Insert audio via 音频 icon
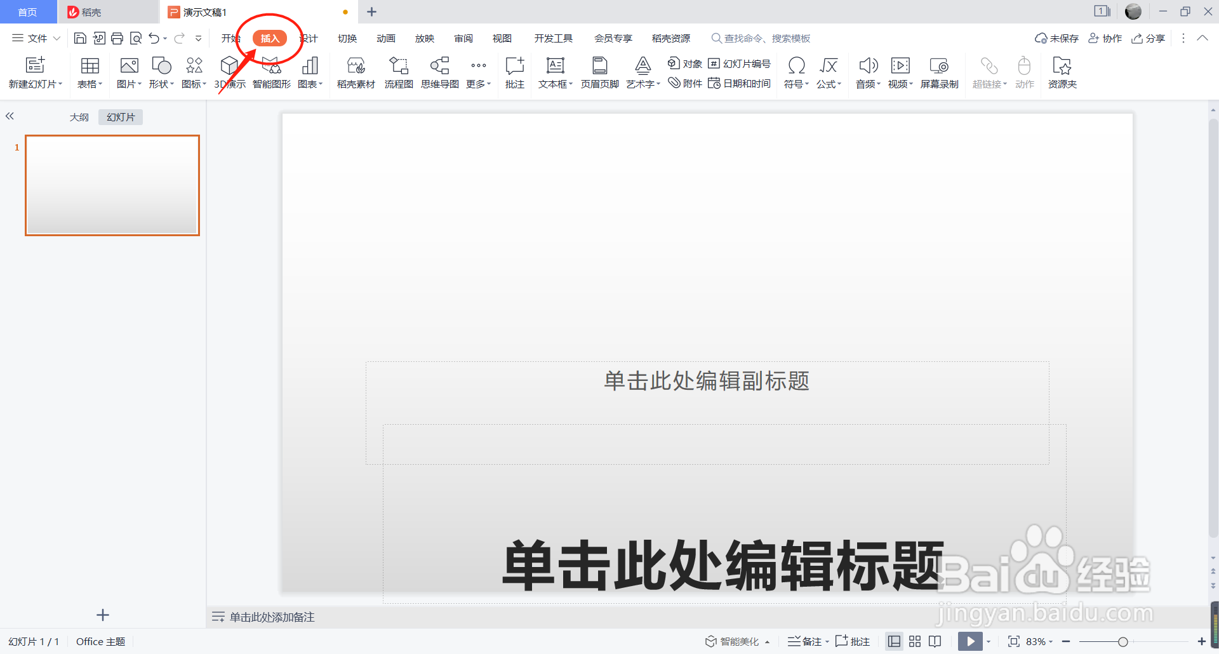Image resolution: width=1219 pixels, height=654 pixels. click(x=868, y=65)
